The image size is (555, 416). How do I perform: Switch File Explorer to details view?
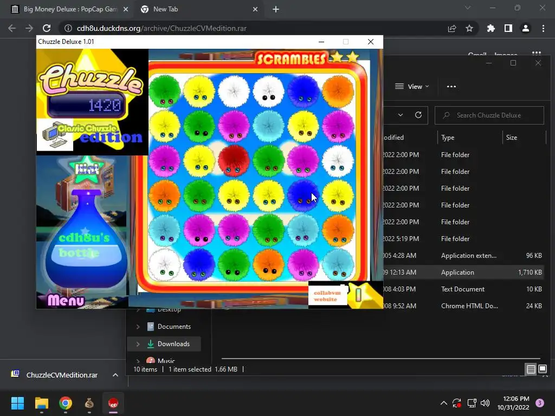531,369
